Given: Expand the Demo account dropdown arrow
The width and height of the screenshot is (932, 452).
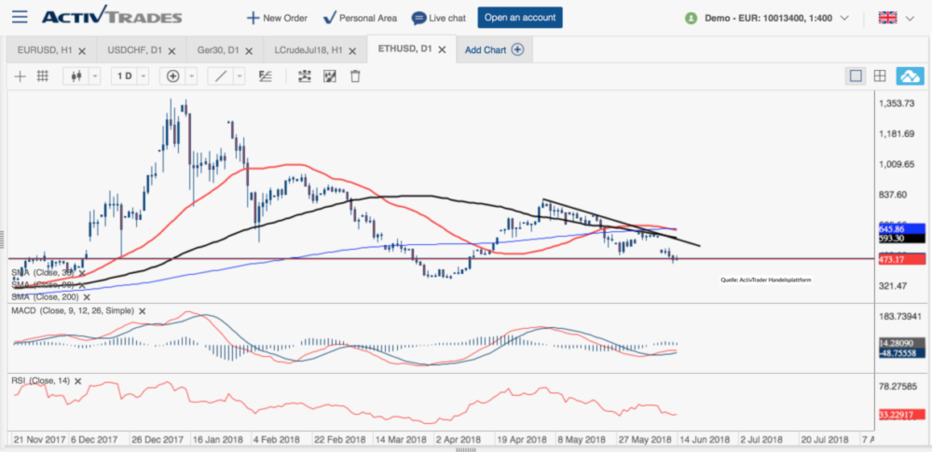Looking at the screenshot, I should (x=844, y=18).
